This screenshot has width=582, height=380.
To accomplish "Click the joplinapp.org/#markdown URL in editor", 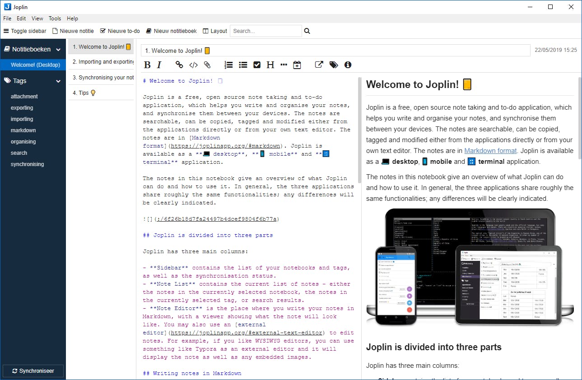I will click(x=226, y=146).
